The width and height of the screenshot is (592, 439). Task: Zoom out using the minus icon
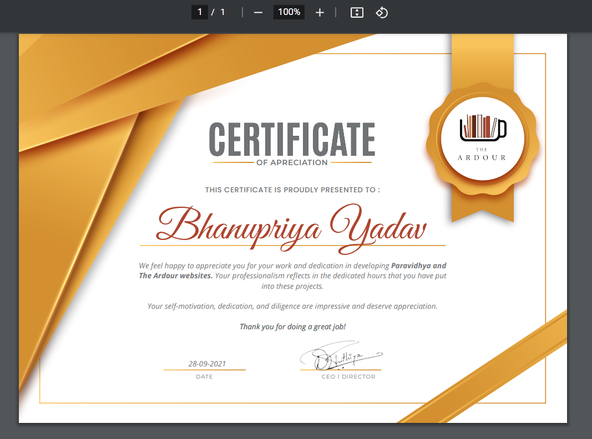(x=257, y=12)
